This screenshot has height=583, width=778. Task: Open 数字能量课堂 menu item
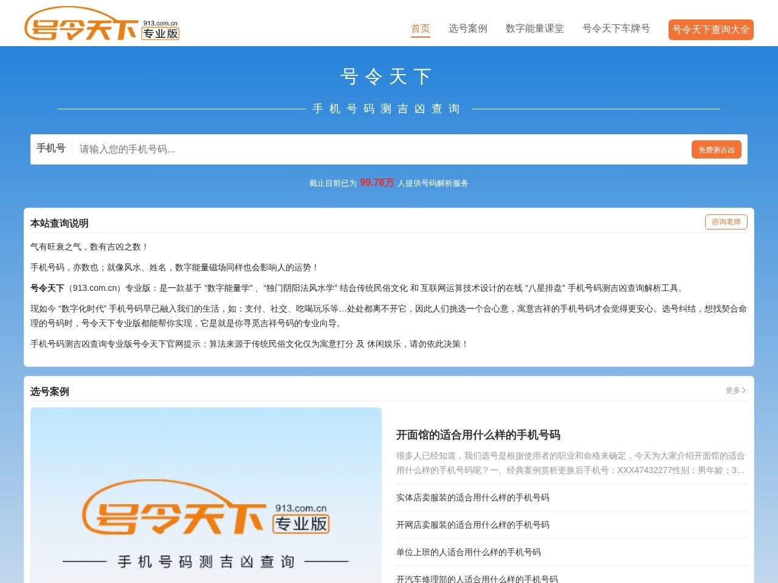pyautogui.click(x=535, y=29)
